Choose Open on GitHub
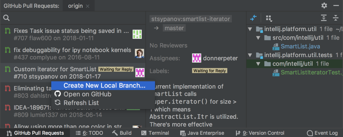343x137 pixels. click(103, 94)
